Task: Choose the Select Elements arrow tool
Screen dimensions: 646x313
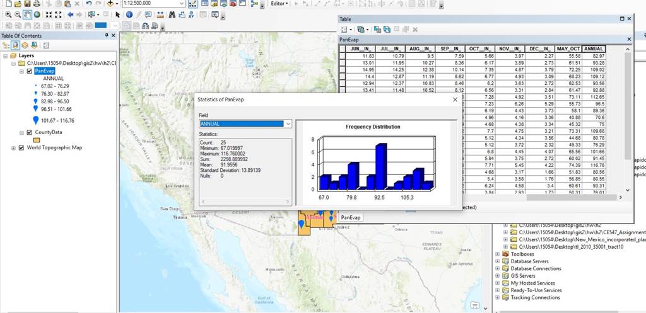Action: (x=118, y=14)
